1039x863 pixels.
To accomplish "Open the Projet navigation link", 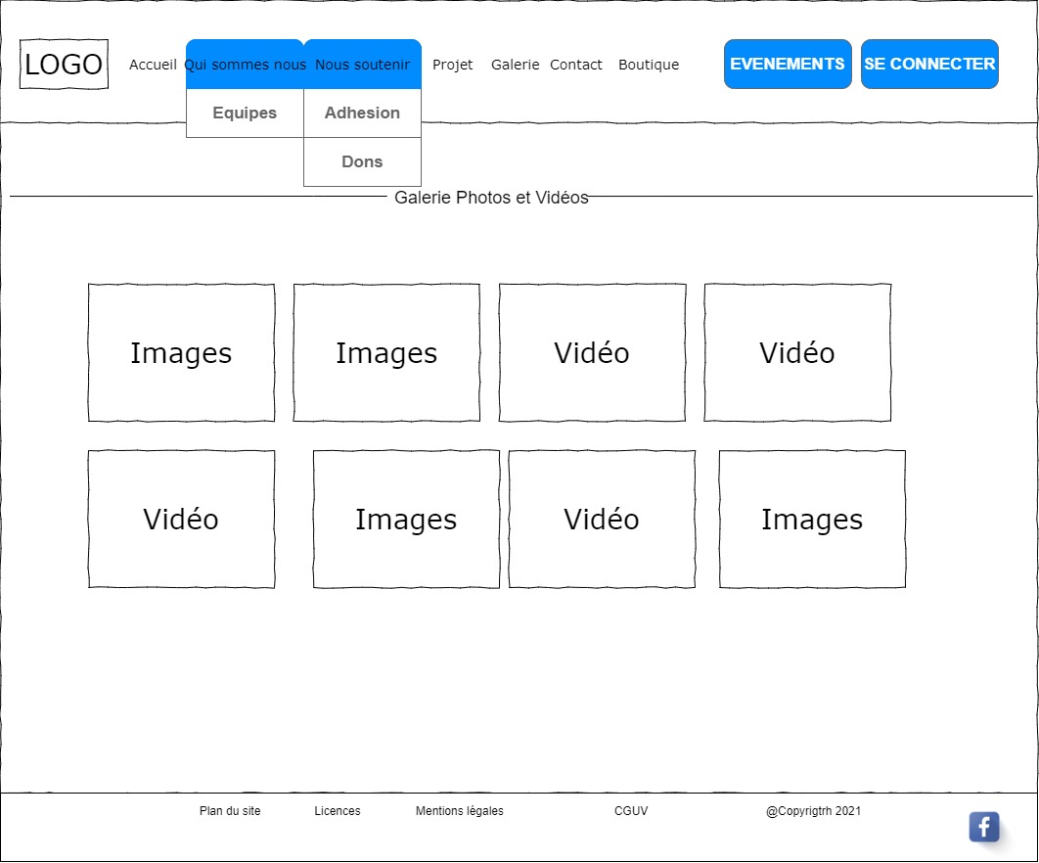I will click(x=452, y=65).
